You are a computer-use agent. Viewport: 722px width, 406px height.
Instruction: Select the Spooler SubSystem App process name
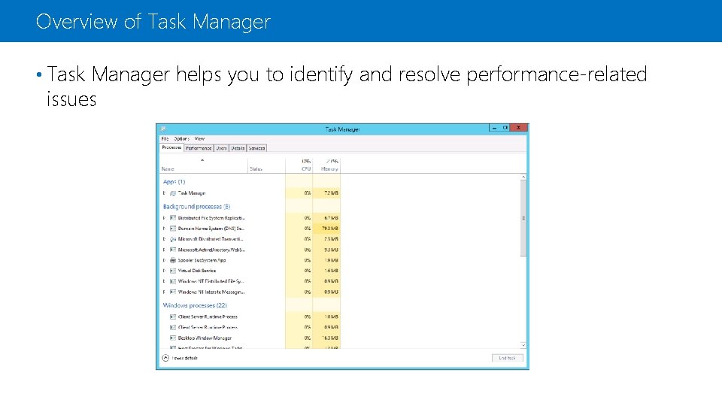[x=202, y=260]
